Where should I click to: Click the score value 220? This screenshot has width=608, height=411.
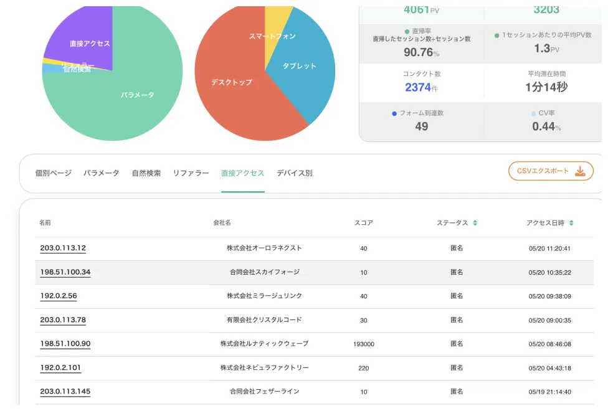click(364, 369)
